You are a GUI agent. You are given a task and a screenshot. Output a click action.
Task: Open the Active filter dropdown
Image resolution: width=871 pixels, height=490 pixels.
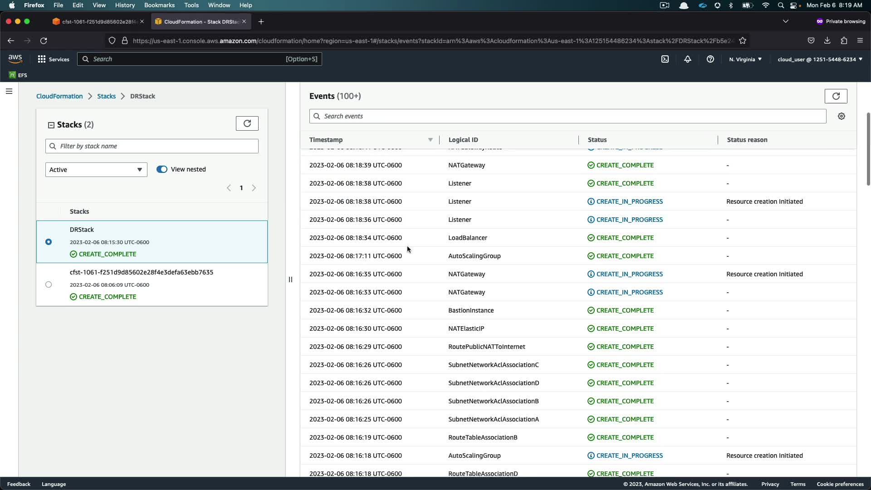[x=96, y=170]
